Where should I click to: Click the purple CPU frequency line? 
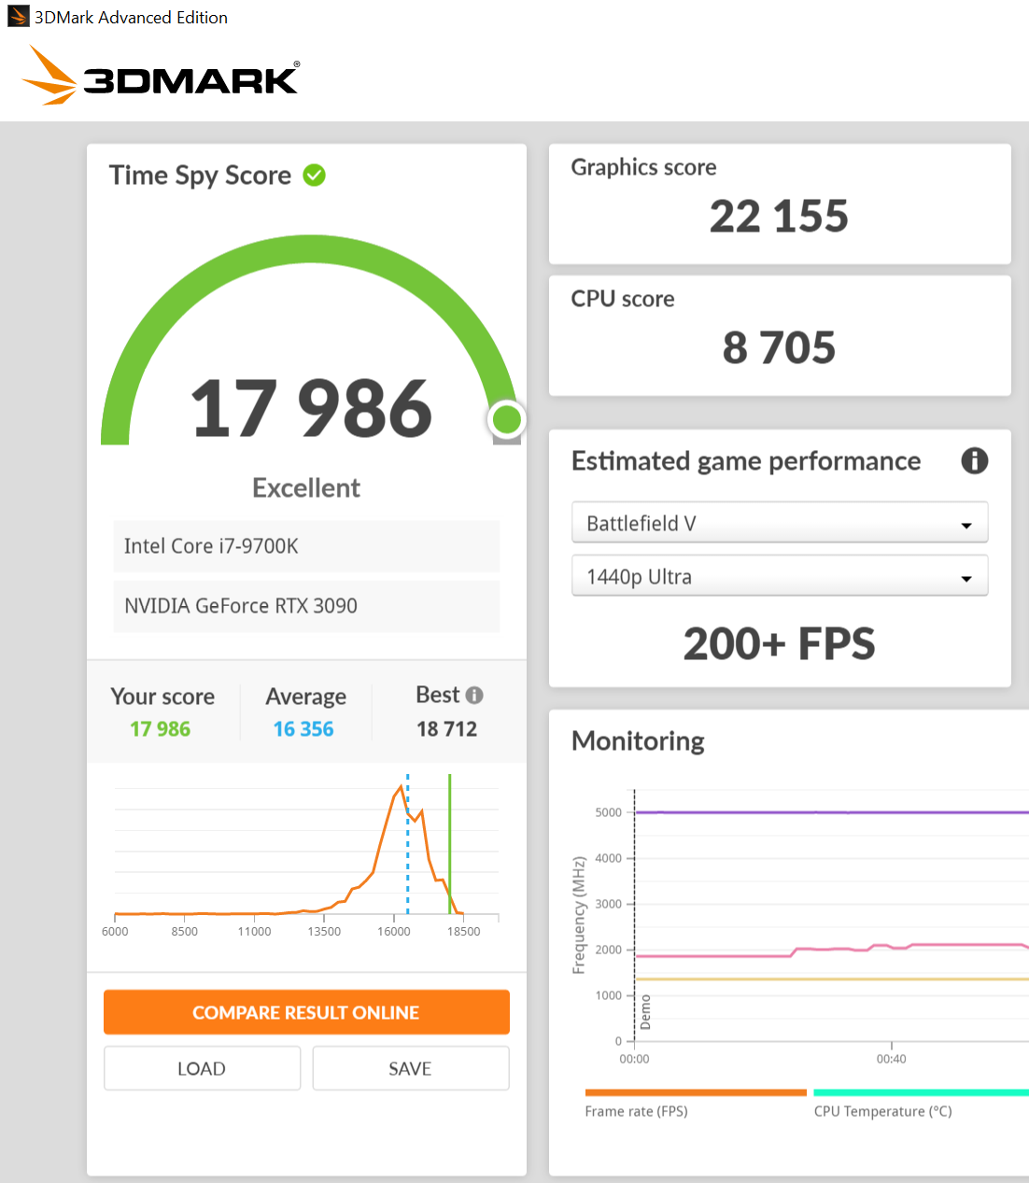pos(831,812)
